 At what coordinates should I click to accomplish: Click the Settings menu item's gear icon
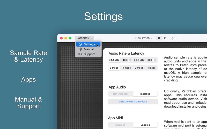[x=80, y=44]
